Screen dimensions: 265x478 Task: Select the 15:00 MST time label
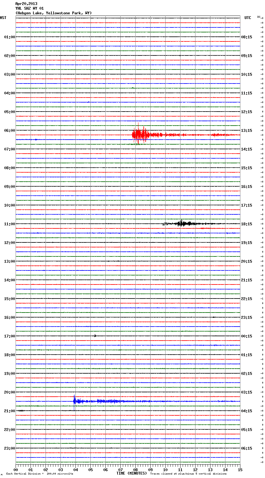pos(10,299)
